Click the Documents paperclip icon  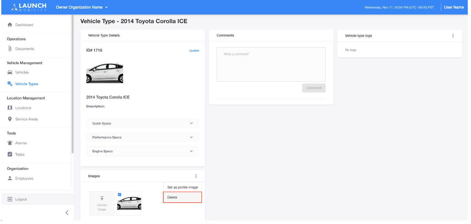coord(10,49)
